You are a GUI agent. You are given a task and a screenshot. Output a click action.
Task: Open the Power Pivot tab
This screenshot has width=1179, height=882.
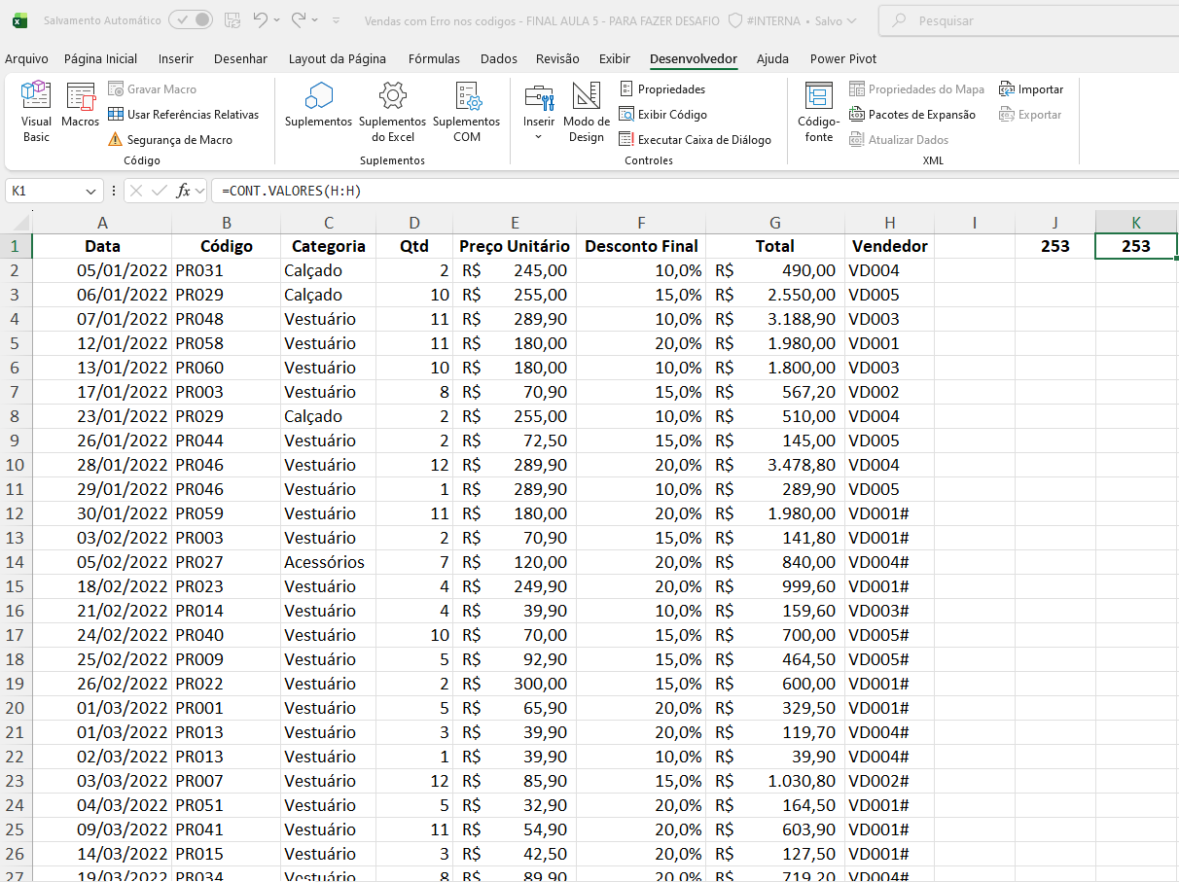click(842, 59)
